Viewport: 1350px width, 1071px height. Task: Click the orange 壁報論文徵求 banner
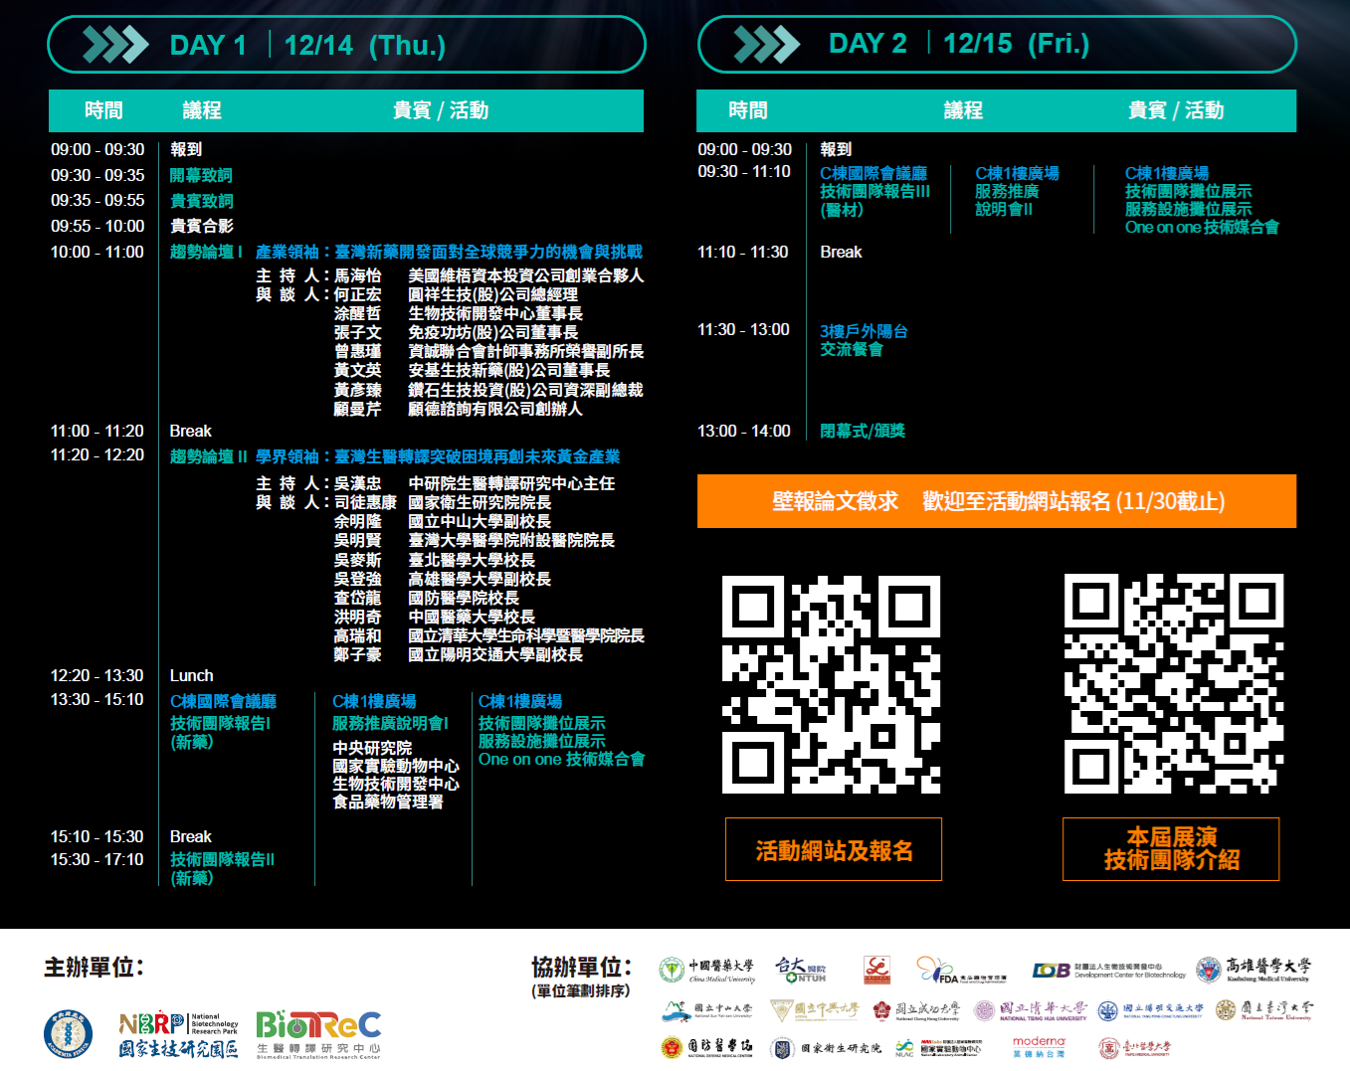996,501
